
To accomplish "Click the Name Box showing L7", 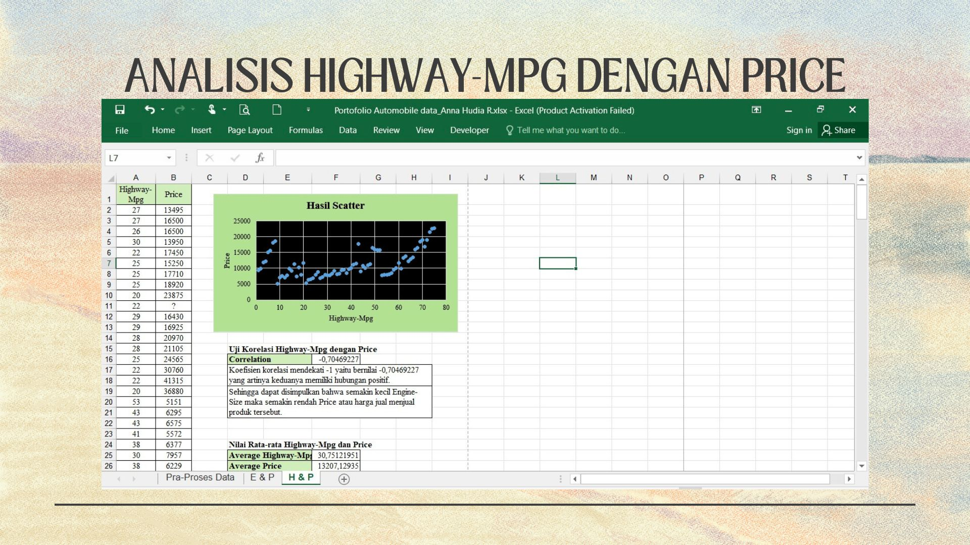I will (135, 158).
